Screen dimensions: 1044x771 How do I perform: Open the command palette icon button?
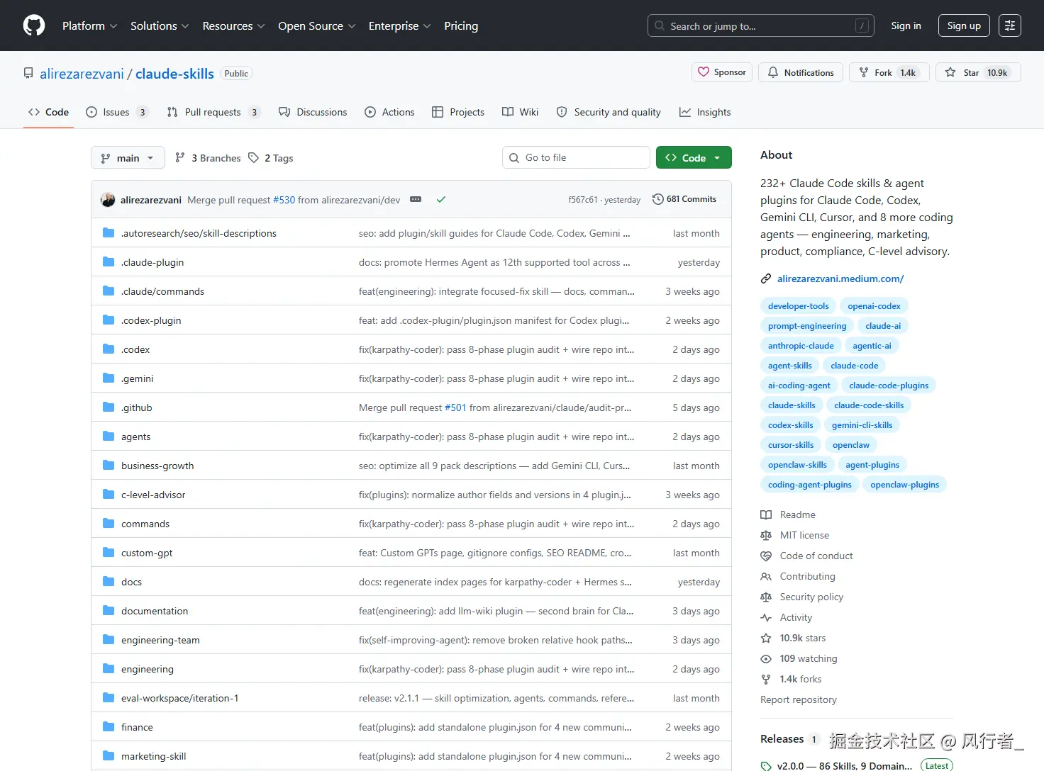[1010, 26]
